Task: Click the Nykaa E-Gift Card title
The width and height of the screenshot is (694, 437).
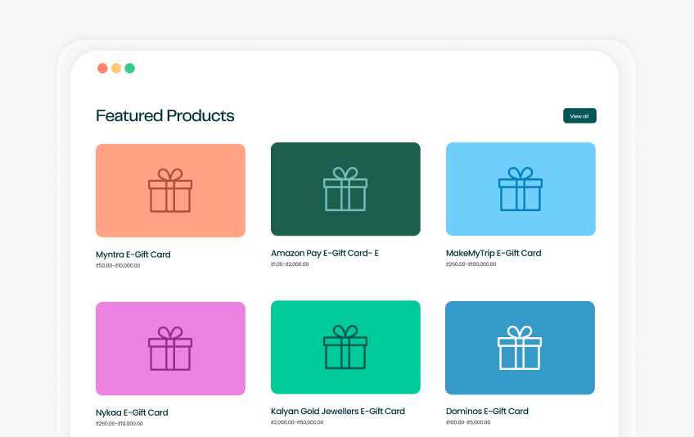Action: (x=132, y=412)
